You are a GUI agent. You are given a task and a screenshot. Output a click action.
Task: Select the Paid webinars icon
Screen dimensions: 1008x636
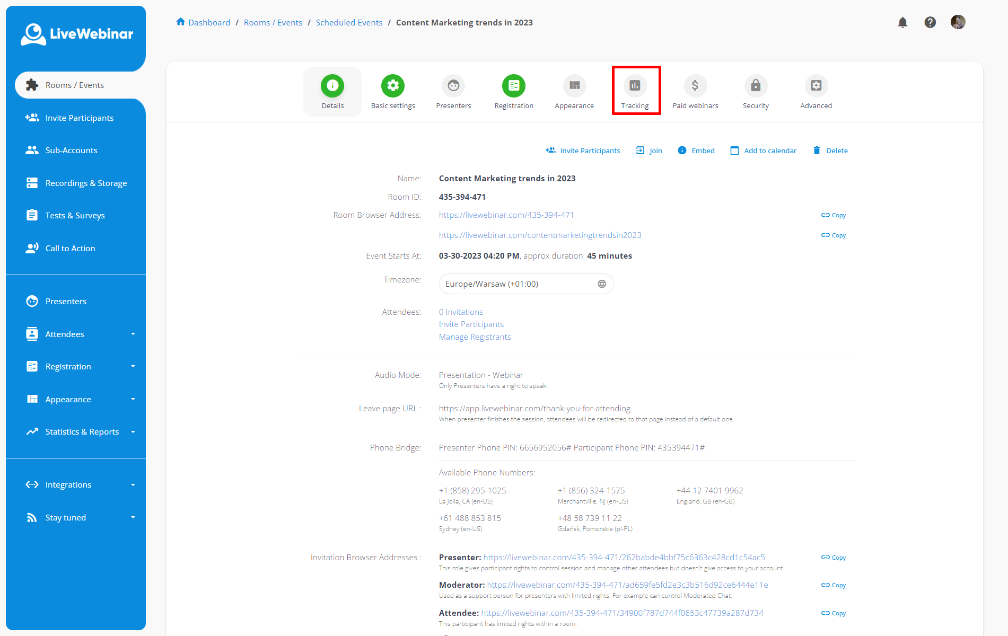(695, 85)
